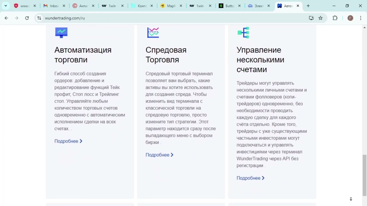Bookmark this page with star icon
The image size is (367, 206).
coord(321,18)
